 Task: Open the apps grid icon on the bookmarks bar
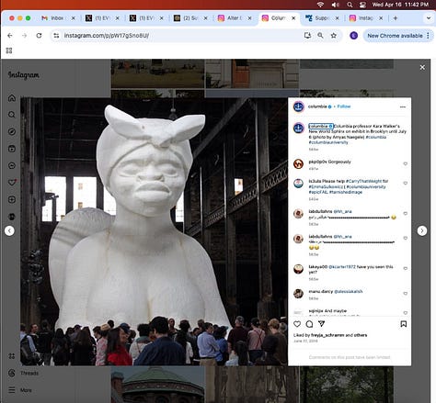tap(9, 50)
